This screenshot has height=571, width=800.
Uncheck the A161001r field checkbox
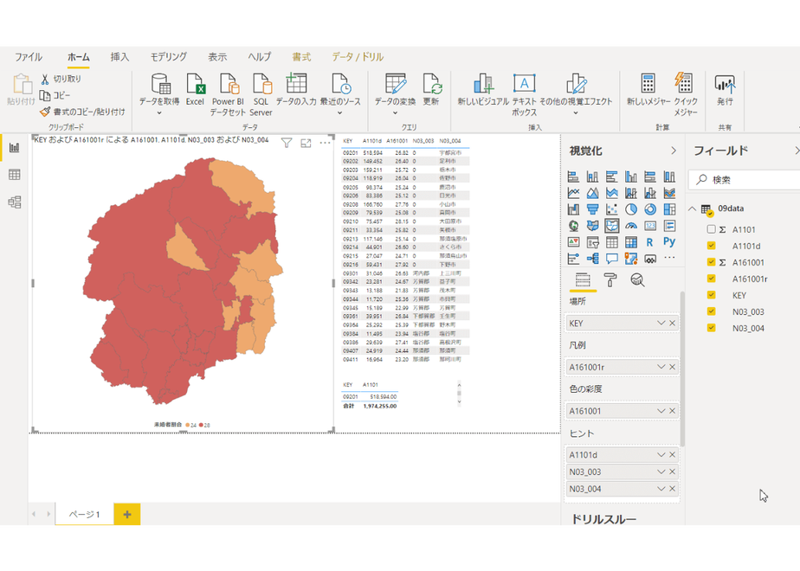click(x=711, y=279)
